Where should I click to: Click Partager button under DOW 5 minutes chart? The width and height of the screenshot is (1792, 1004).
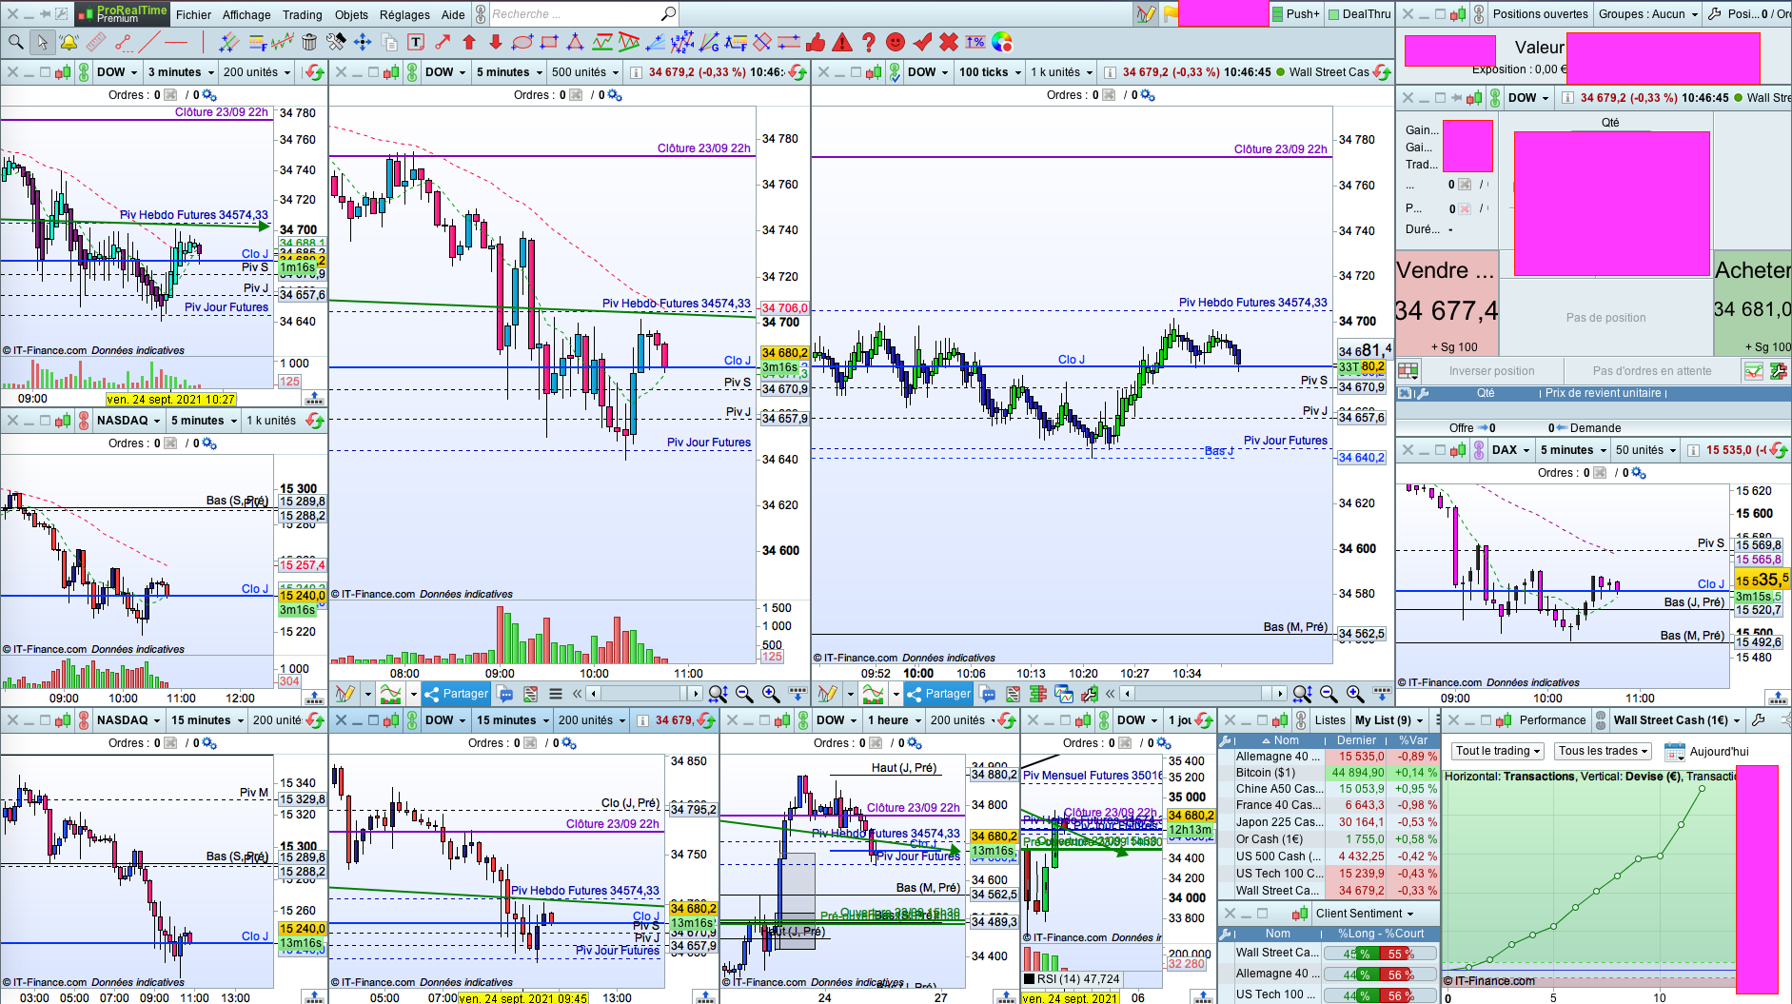(x=456, y=694)
